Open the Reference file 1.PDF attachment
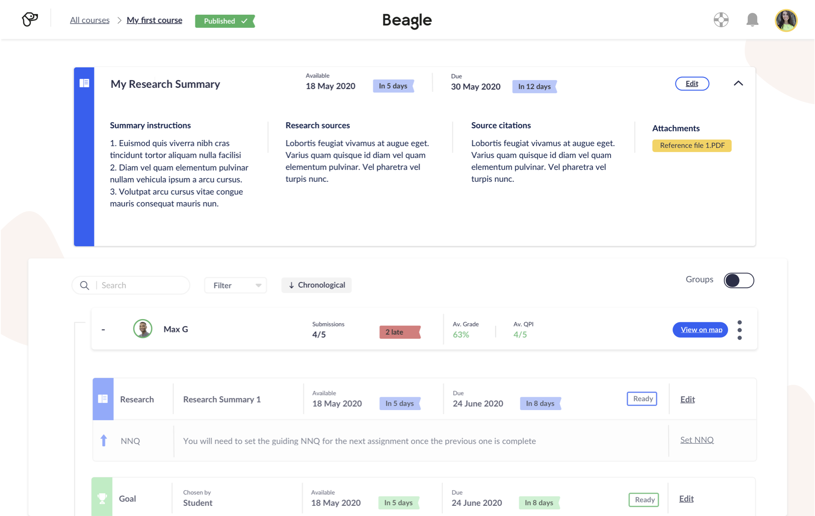 click(692, 146)
